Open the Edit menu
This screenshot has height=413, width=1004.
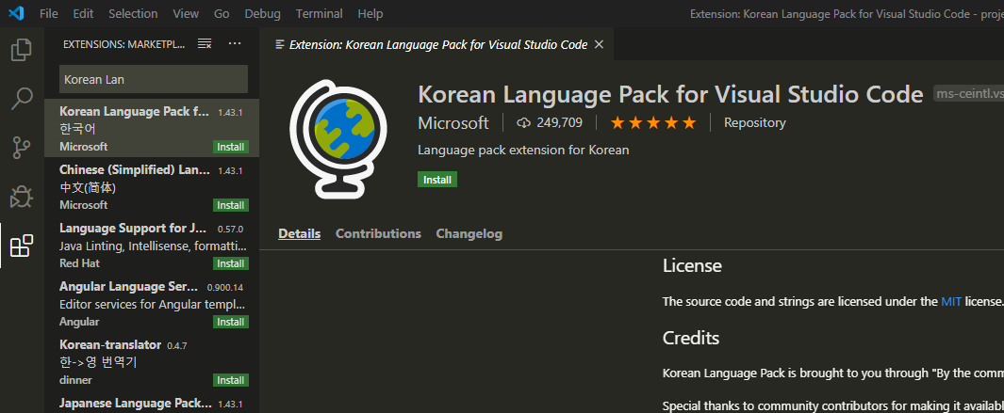click(83, 13)
